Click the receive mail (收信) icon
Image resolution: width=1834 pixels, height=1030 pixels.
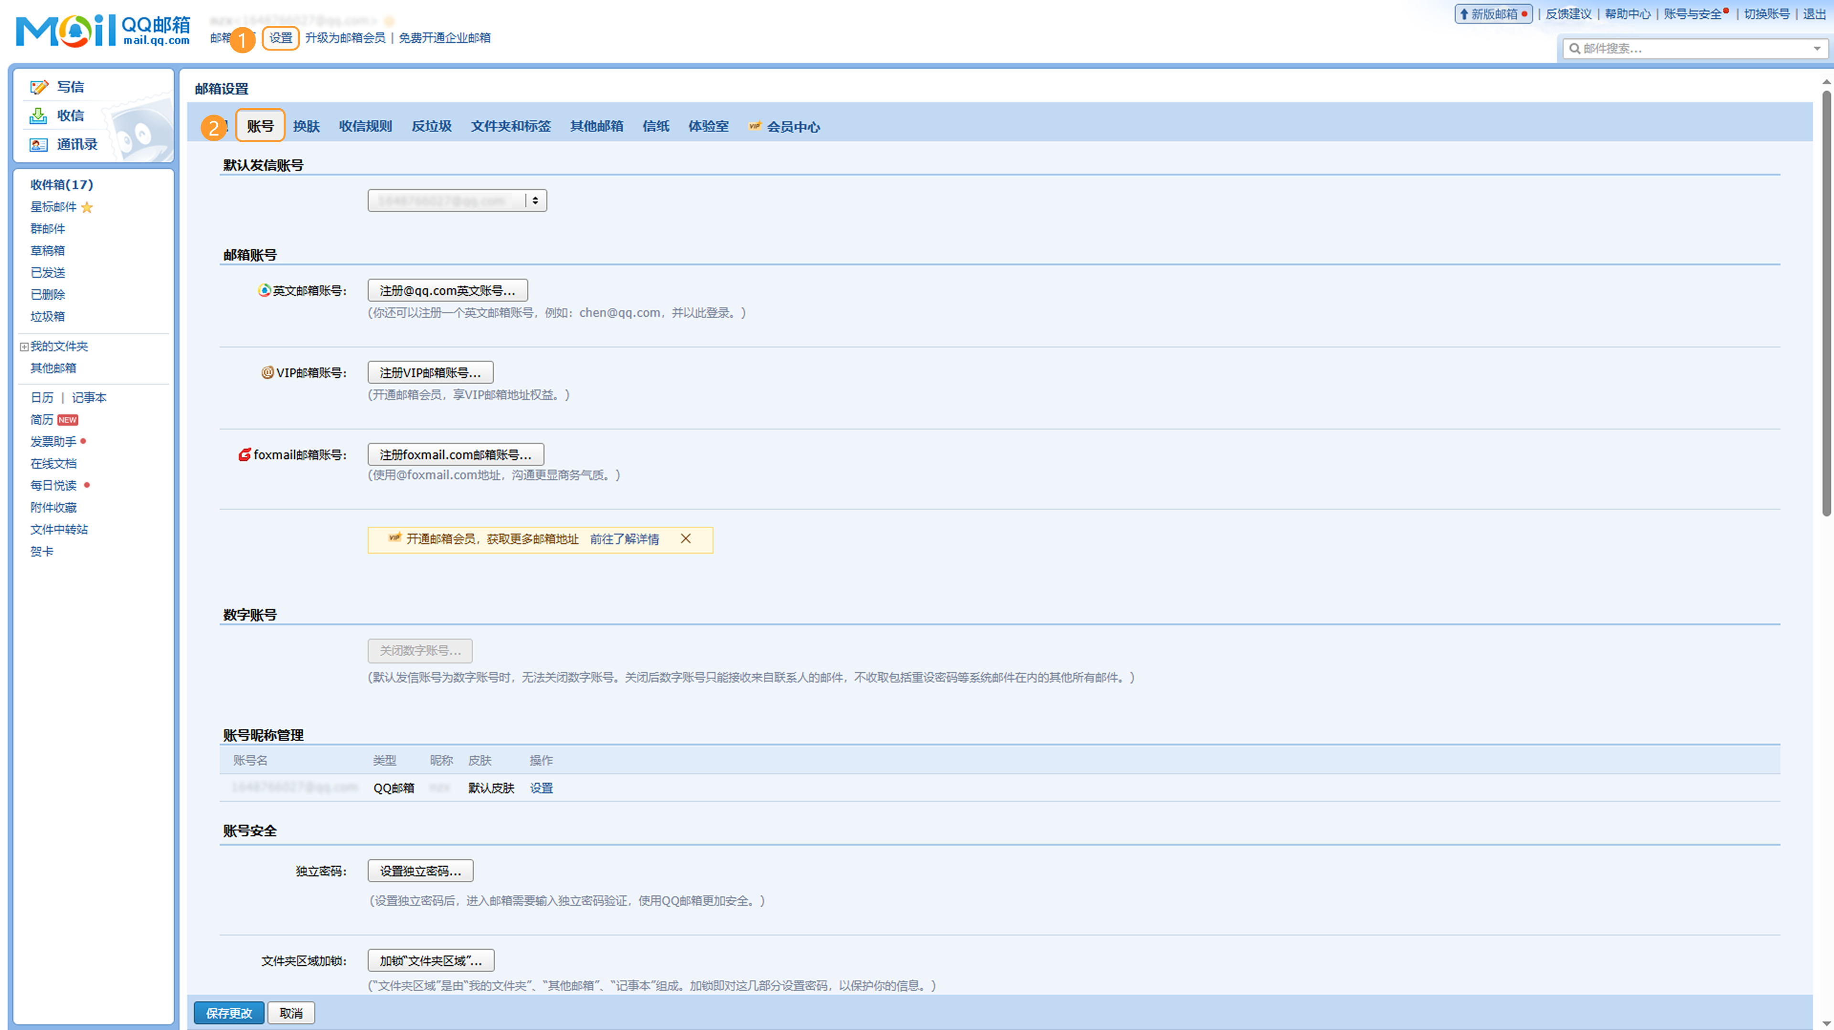pyautogui.click(x=38, y=115)
